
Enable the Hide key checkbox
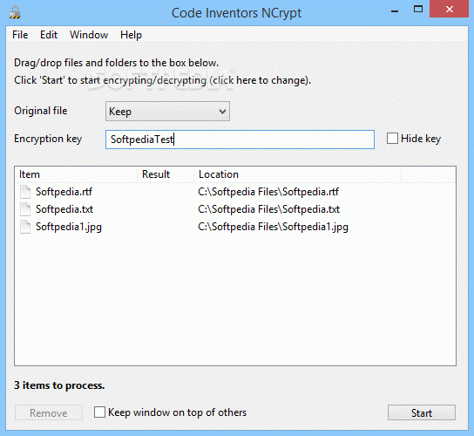tap(392, 139)
